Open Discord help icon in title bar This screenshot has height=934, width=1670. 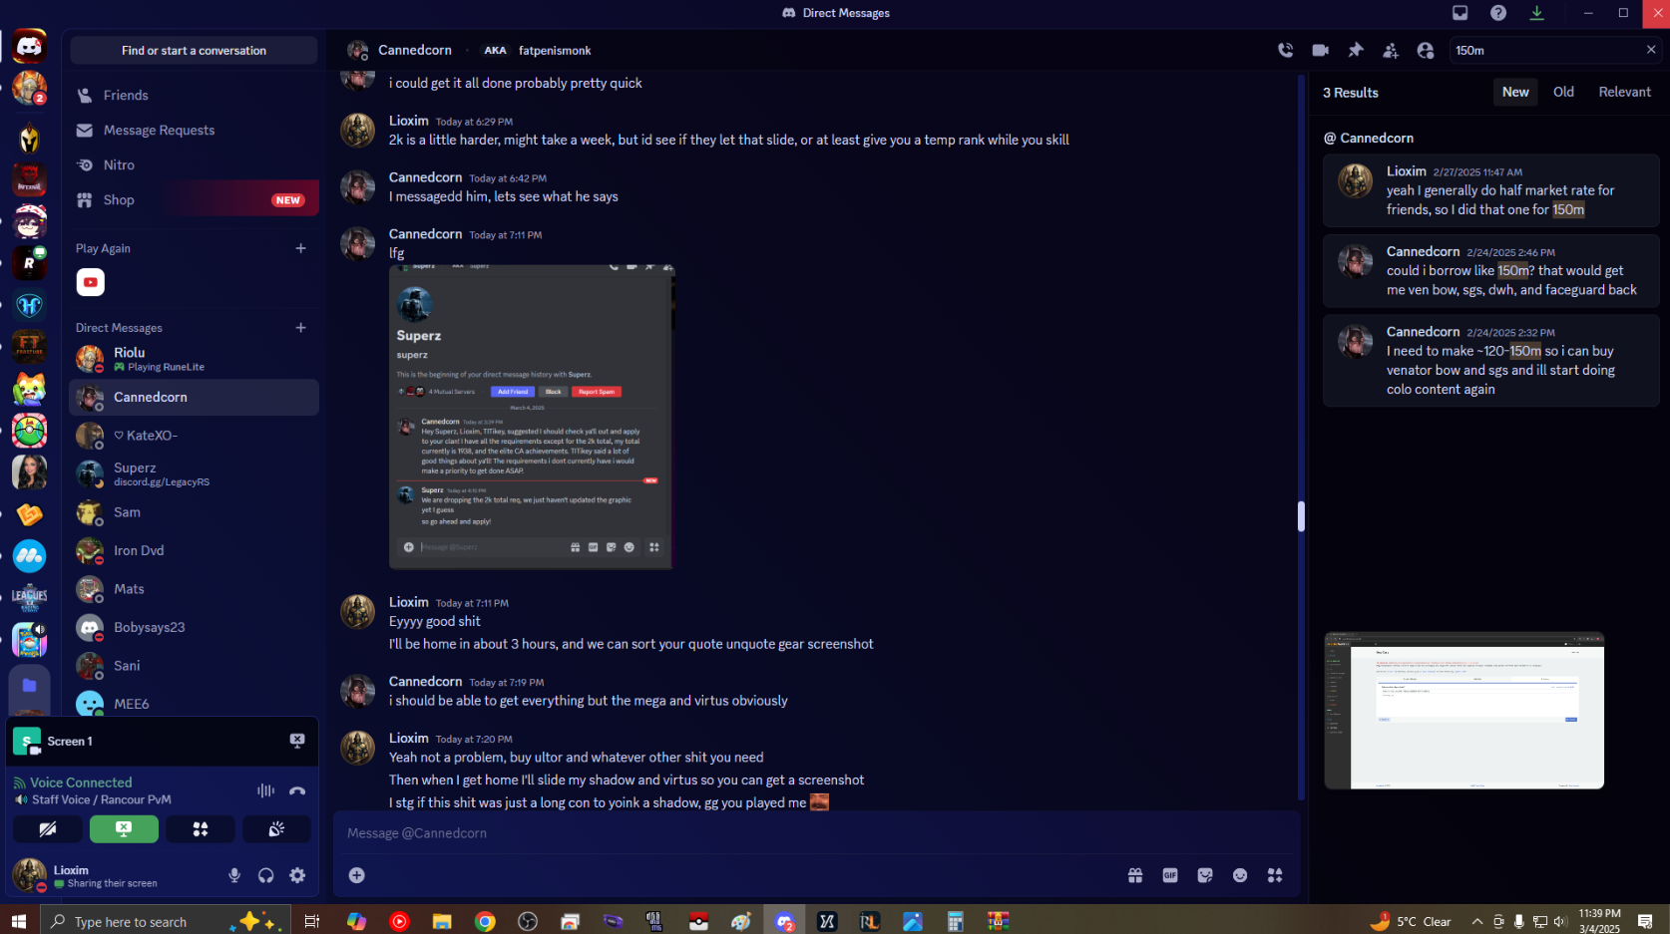tap(1498, 13)
